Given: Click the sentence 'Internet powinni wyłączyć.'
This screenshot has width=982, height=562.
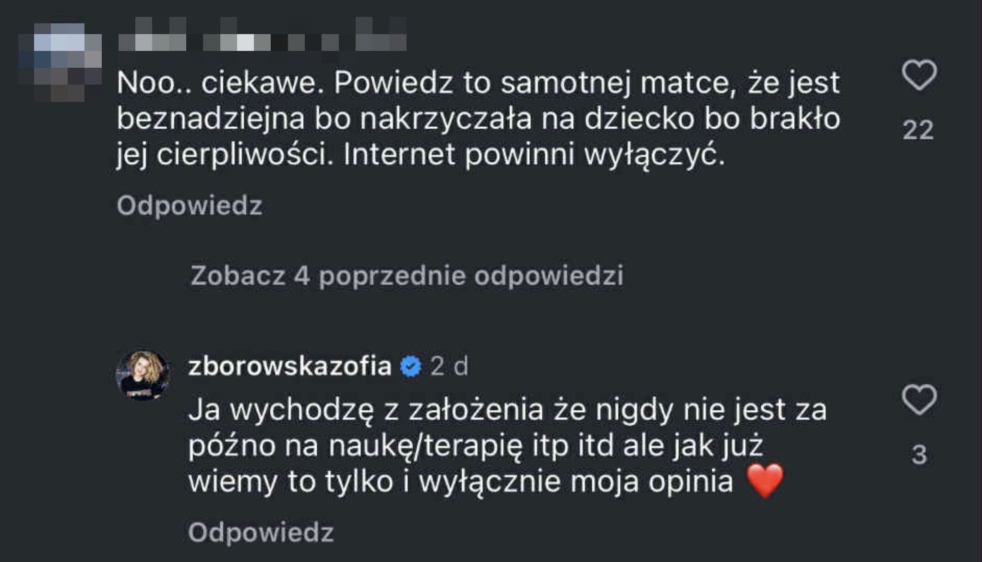Looking at the screenshot, I should pyautogui.click(x=534, y=155).
